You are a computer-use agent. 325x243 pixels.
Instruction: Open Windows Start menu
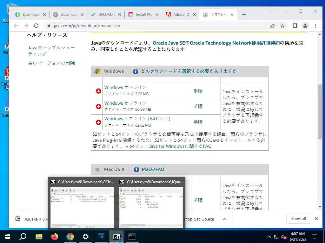click(x=8, y=237)
